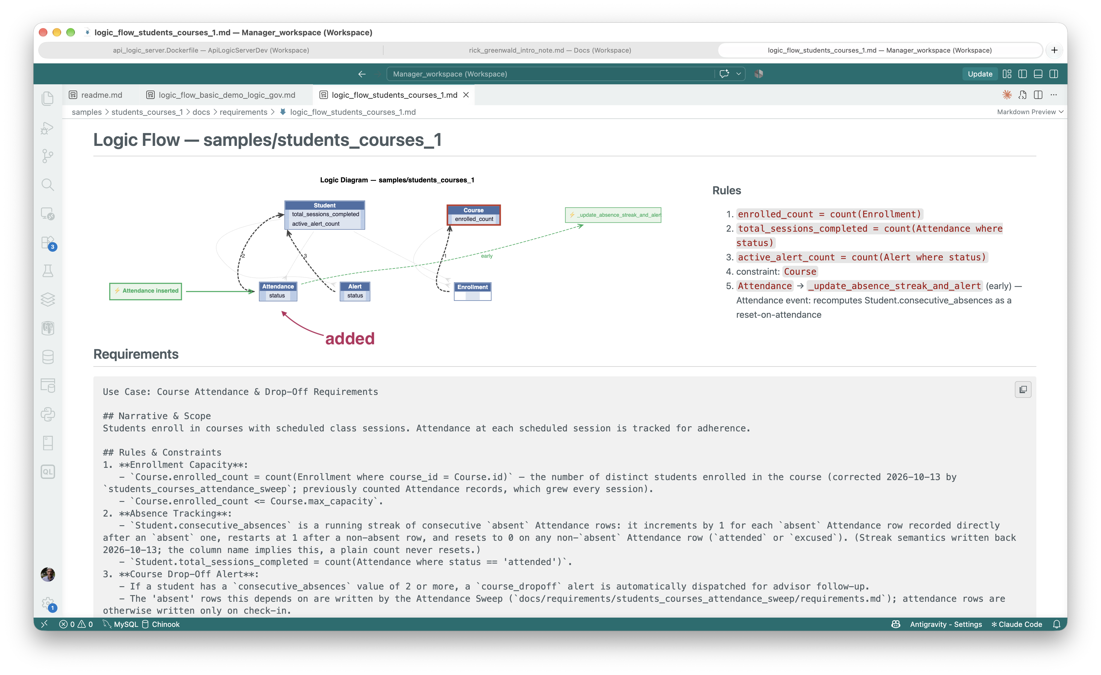Toggle the bottom panel
Viewport: 1101px width, 675px height.
[x=1038, y=74]
